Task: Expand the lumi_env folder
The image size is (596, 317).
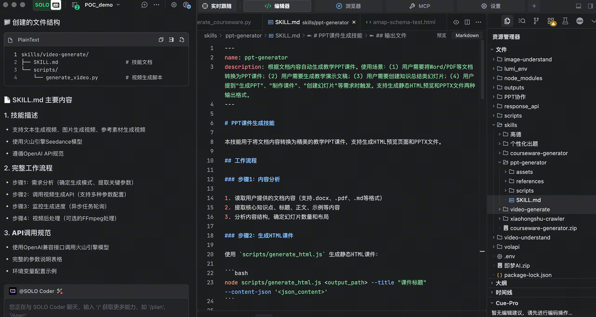Action: pyautogui.click(x=542, y=68)
